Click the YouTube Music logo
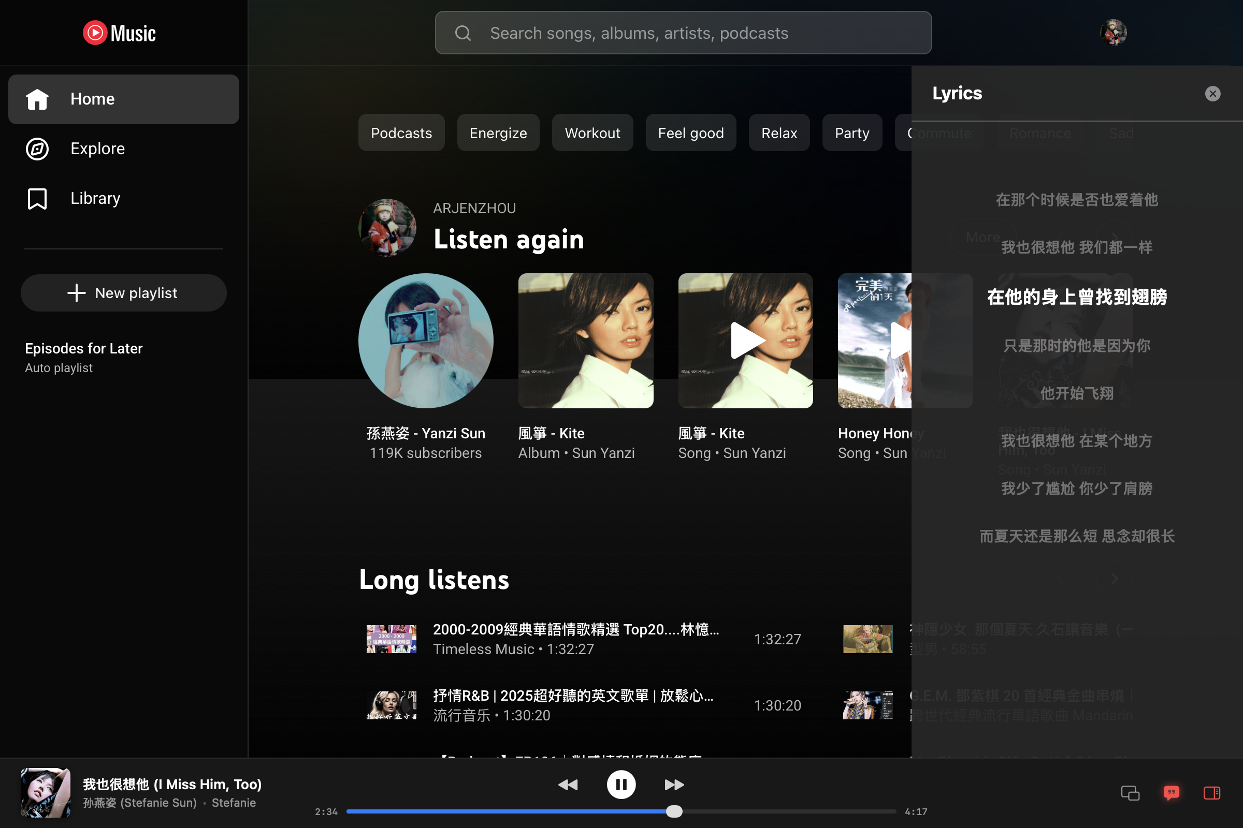 coord(120,33)
